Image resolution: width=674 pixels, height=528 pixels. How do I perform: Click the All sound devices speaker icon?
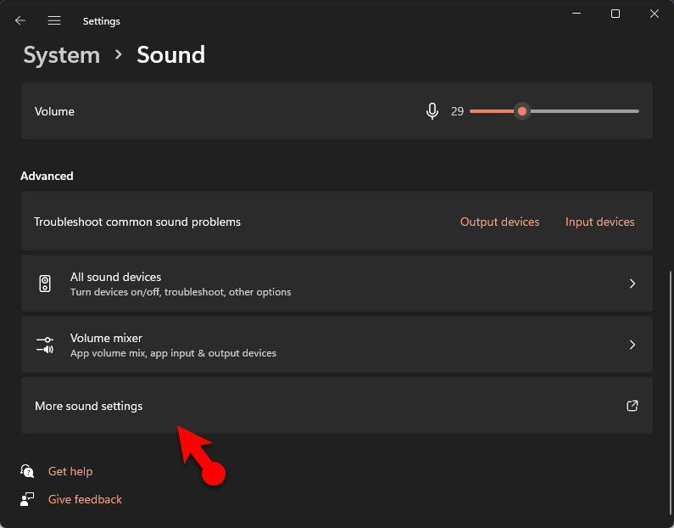45,284
